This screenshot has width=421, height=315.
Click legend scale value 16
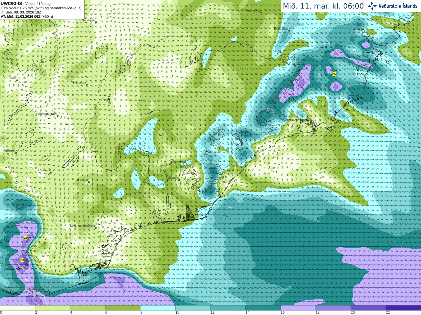(283, 313)
